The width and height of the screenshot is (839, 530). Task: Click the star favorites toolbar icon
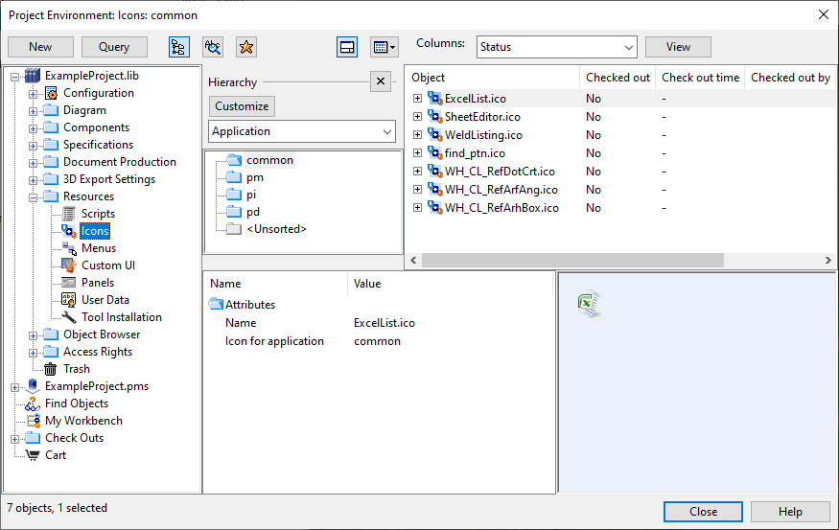[x=245, y=47]
